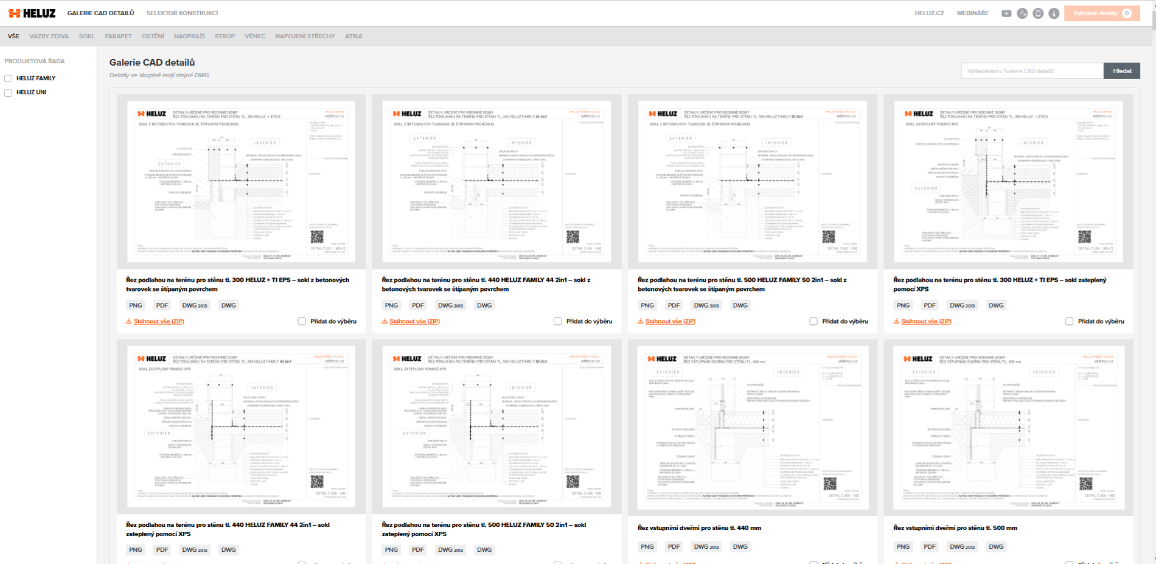Download DWG 2013 for 300 zateplený XPS card
The width and height of the screenshot is (1156, 564).
pos(962,305)
